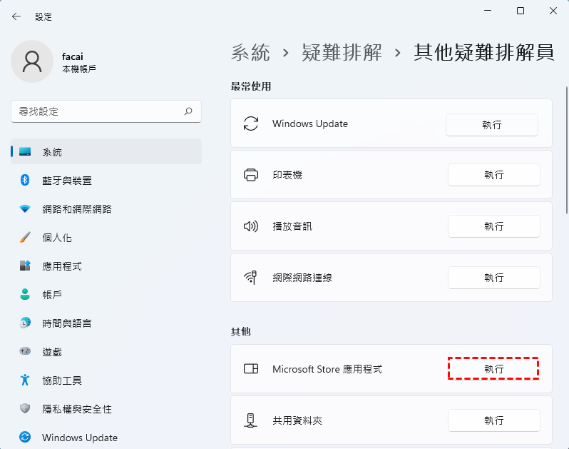Run the Windows Update troubleshooter
Viewport: 569px width, 449px height.
(x=492, y=125)
